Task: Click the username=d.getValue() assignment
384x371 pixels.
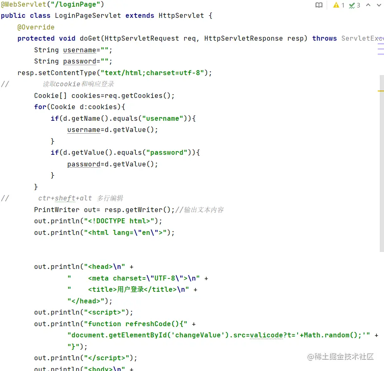Action: [113, 130]
